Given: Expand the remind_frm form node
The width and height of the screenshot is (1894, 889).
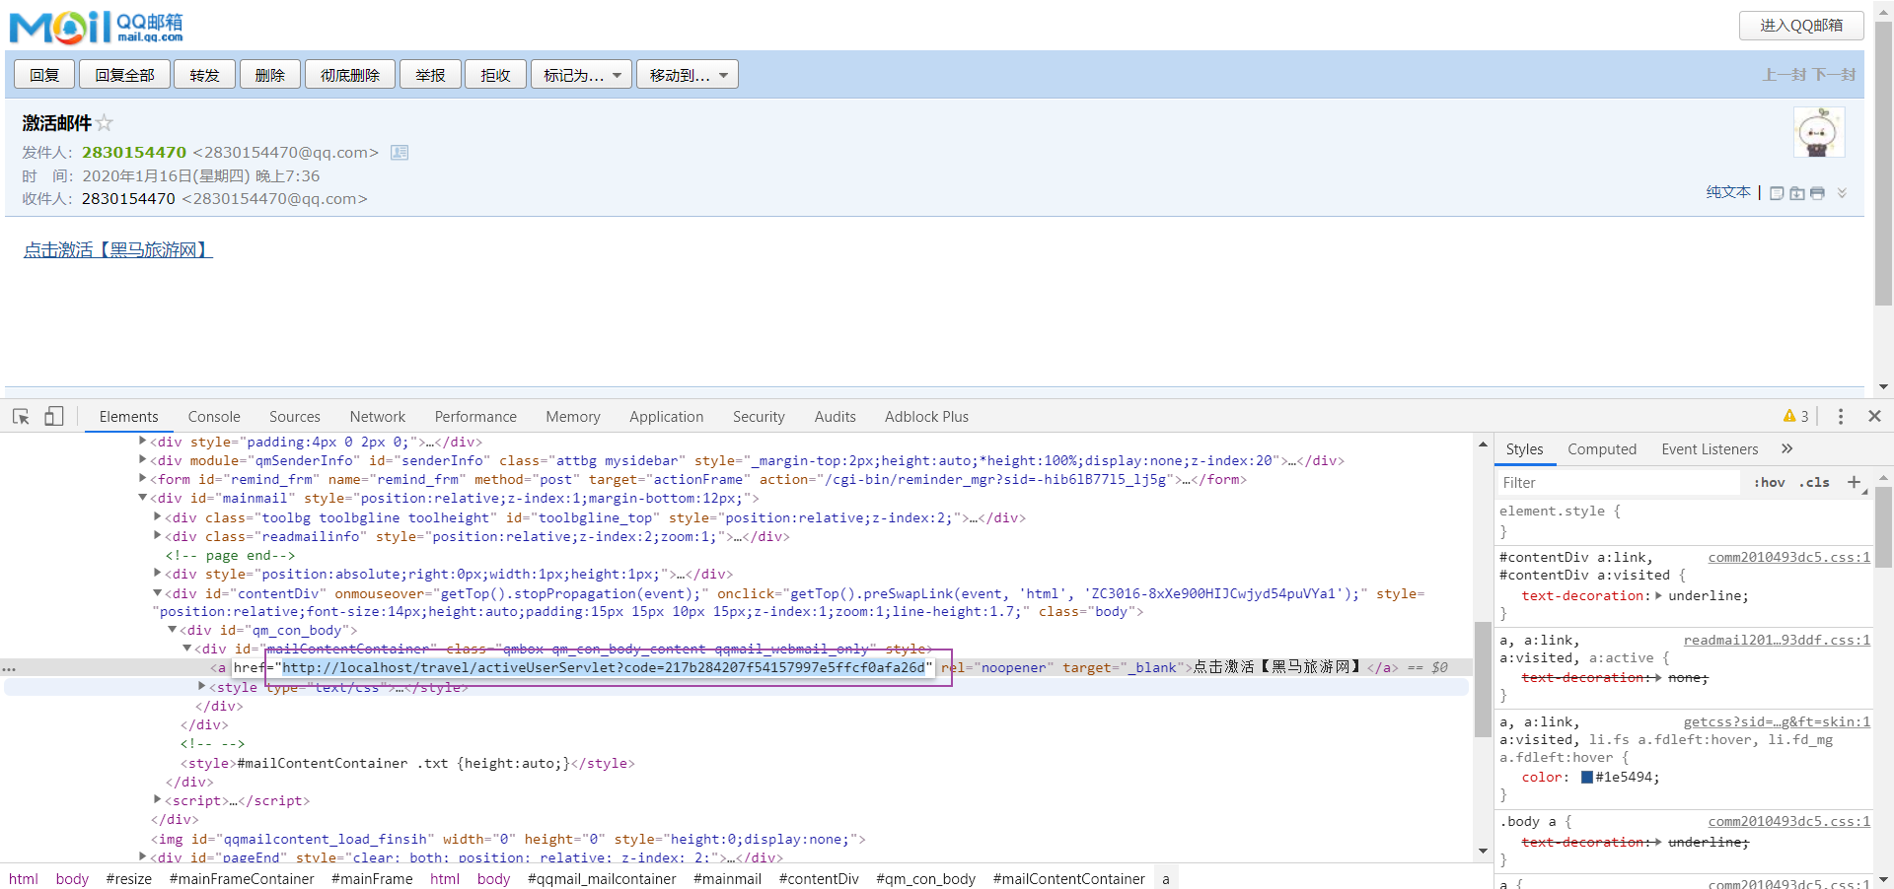Looking at the screenshot, I should point(143,479).
